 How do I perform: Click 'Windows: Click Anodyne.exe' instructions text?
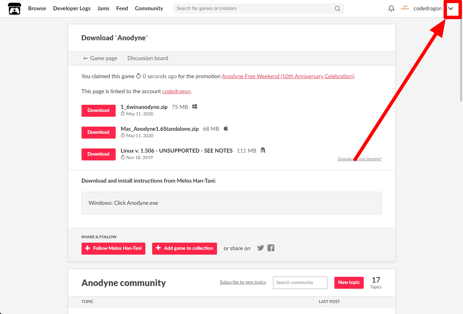(x=123, y=203)
